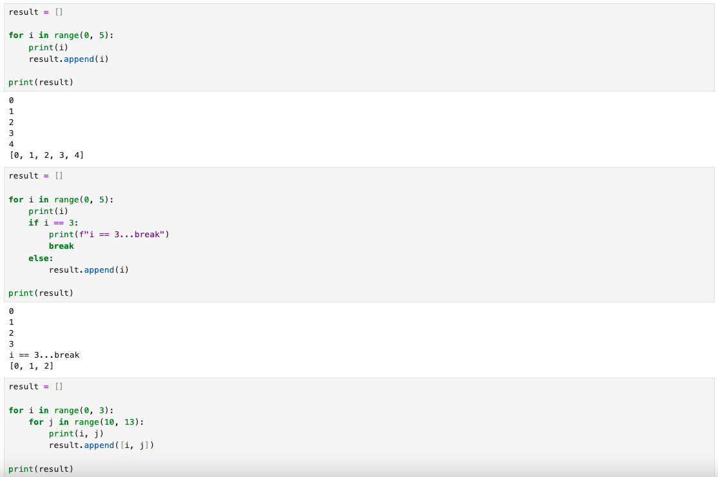
Task: Click output '0' in the results ending with '[0, 1, 2]'
Action: [x=12, y=311]
